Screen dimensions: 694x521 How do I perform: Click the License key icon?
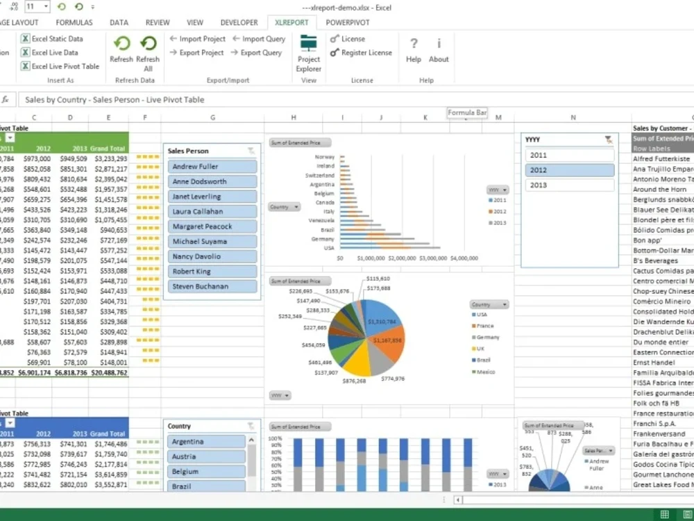335,39
